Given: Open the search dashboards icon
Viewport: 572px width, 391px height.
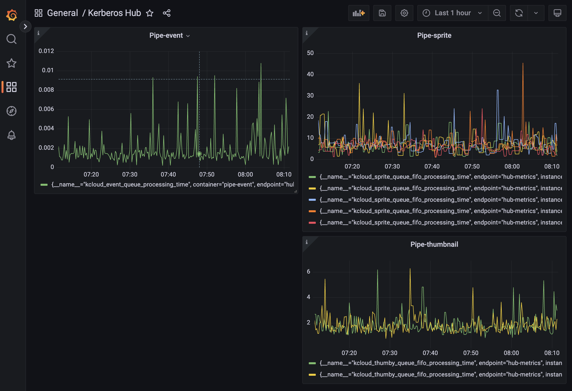Looking at the screenshot, I should (12, 39).
